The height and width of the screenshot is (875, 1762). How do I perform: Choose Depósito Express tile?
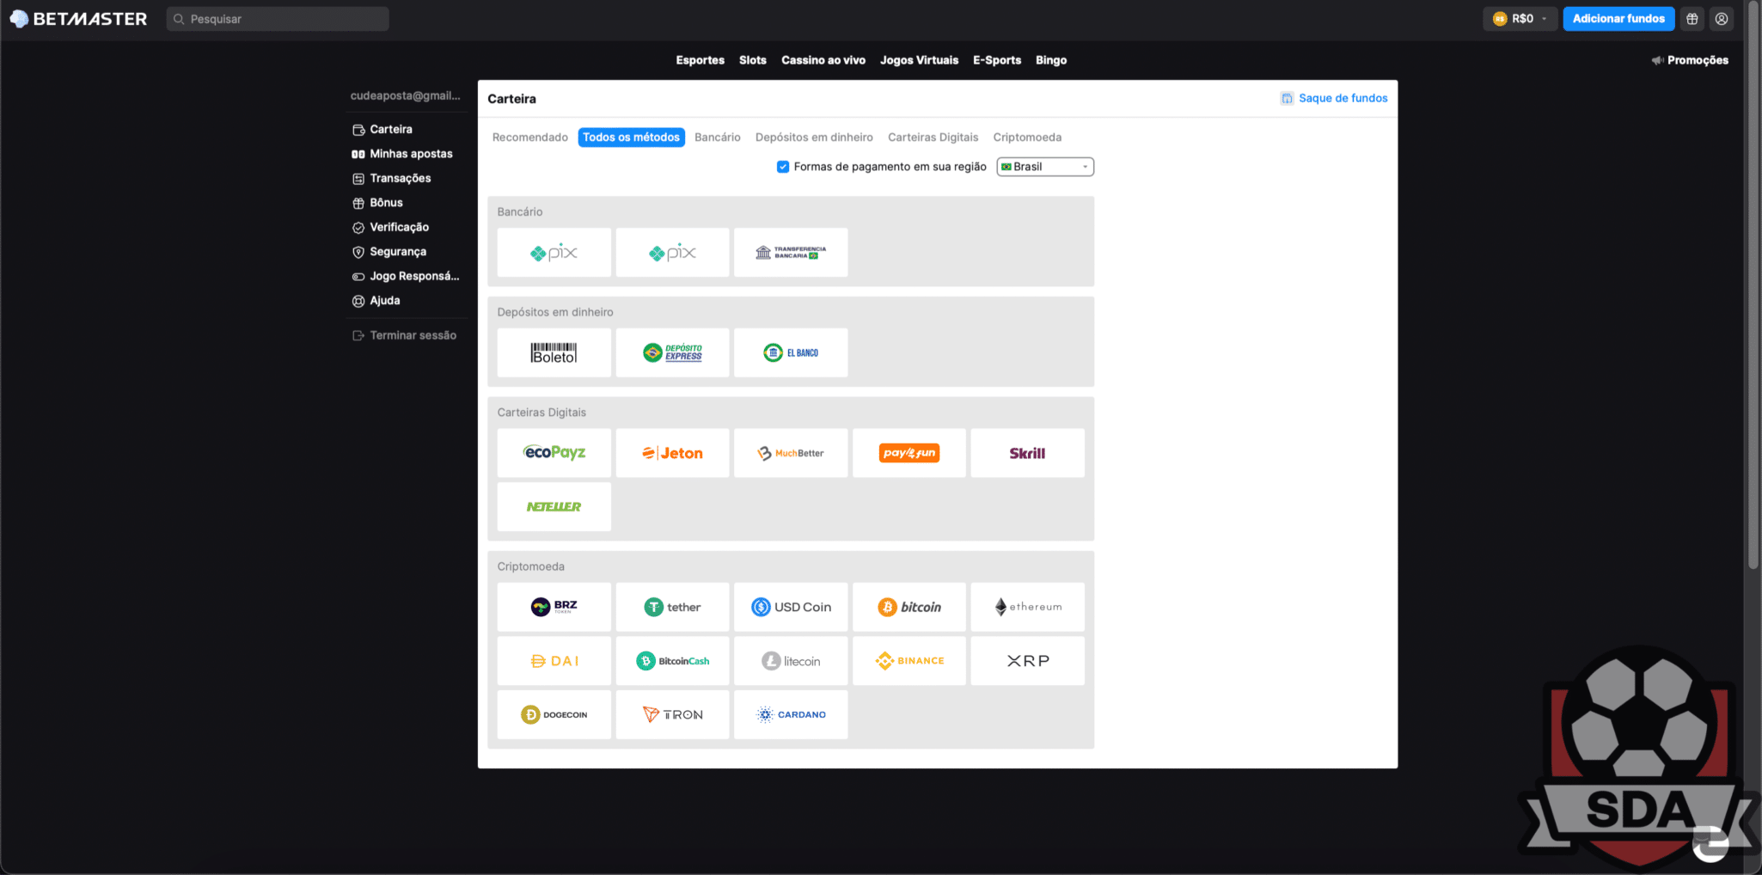point(673,352)
